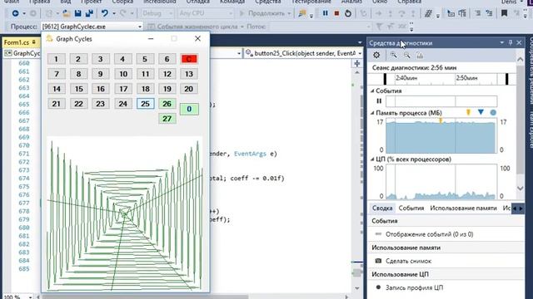
Task: Click Запись профиля ЦП link
Action: click(414, 287)
